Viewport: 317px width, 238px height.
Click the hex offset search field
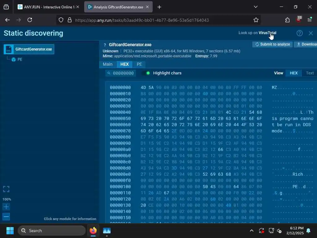point(121,73)
